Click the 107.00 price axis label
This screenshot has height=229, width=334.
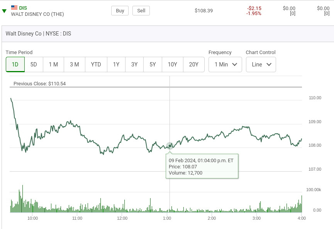[315, 169]
